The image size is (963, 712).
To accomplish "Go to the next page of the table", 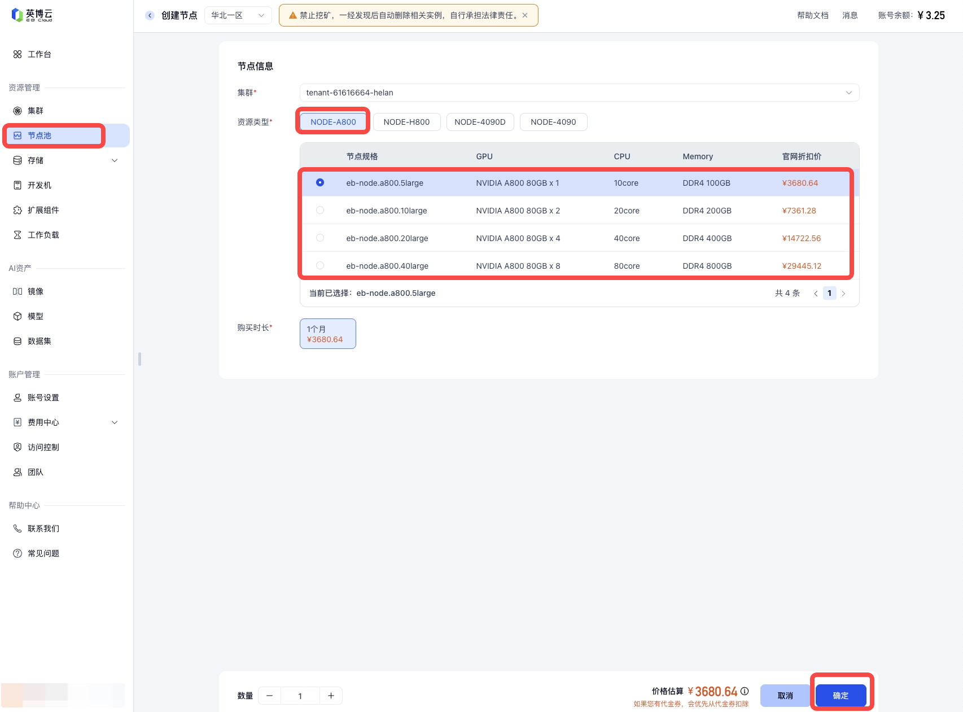I will click(x=843, y=294).
